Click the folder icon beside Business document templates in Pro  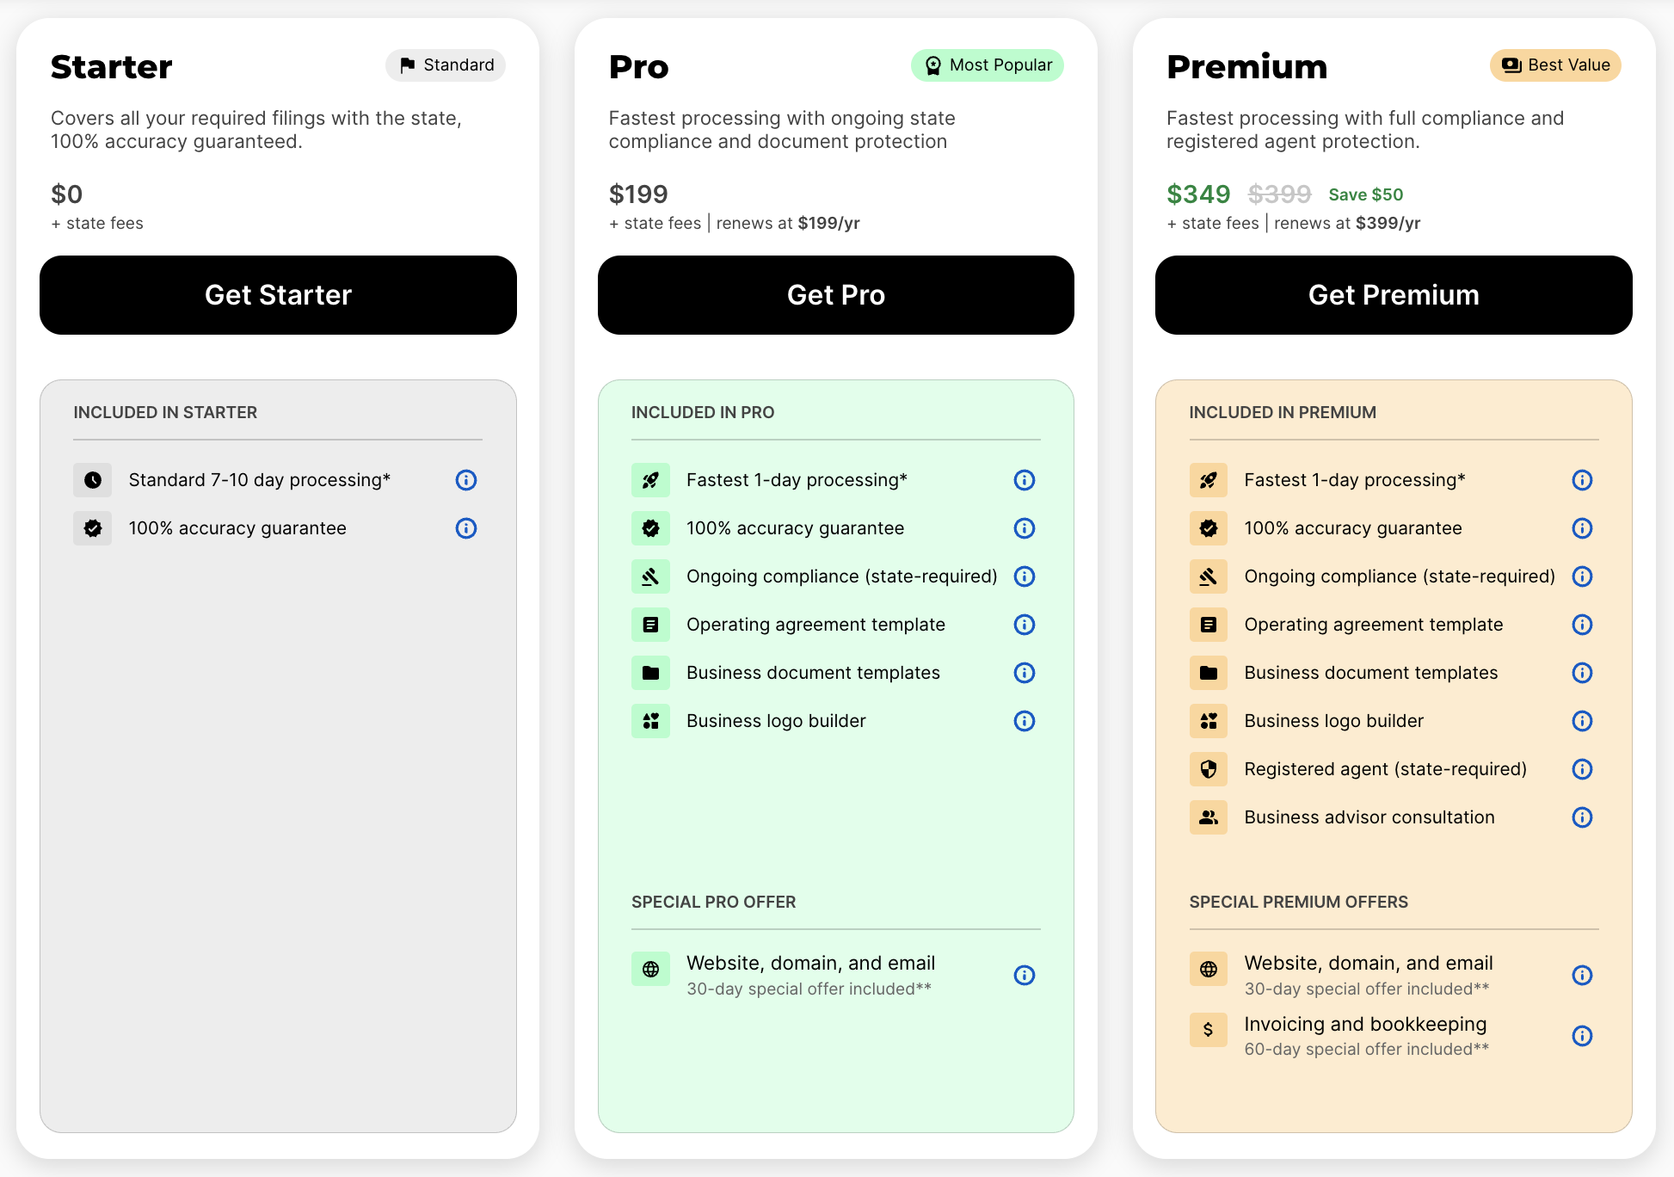(651, 673)
